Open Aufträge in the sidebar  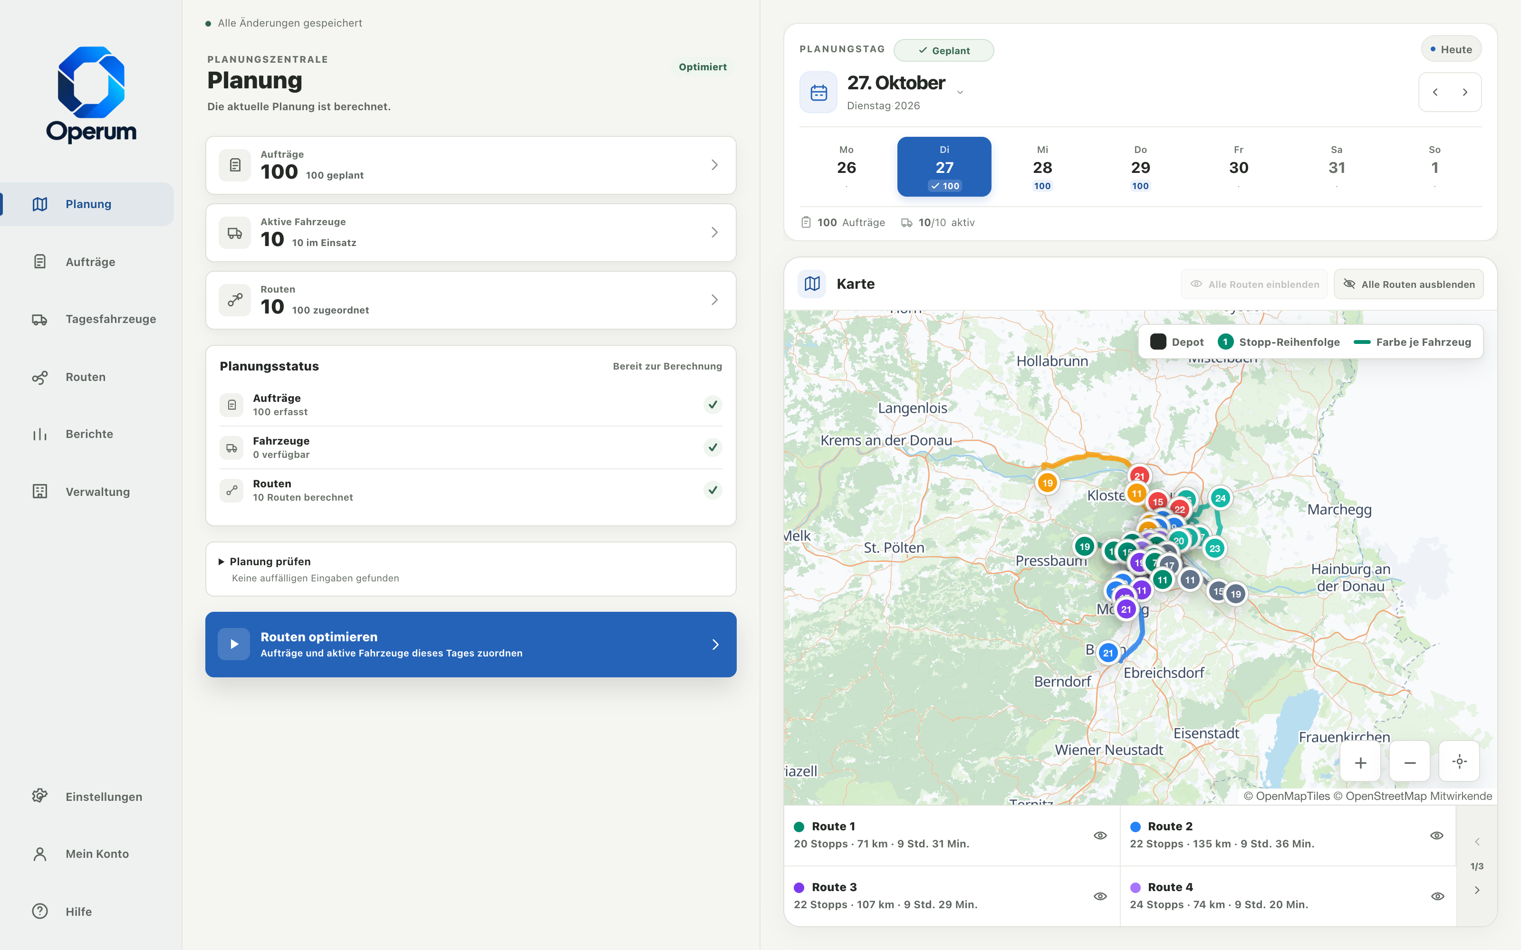point(87,262)
